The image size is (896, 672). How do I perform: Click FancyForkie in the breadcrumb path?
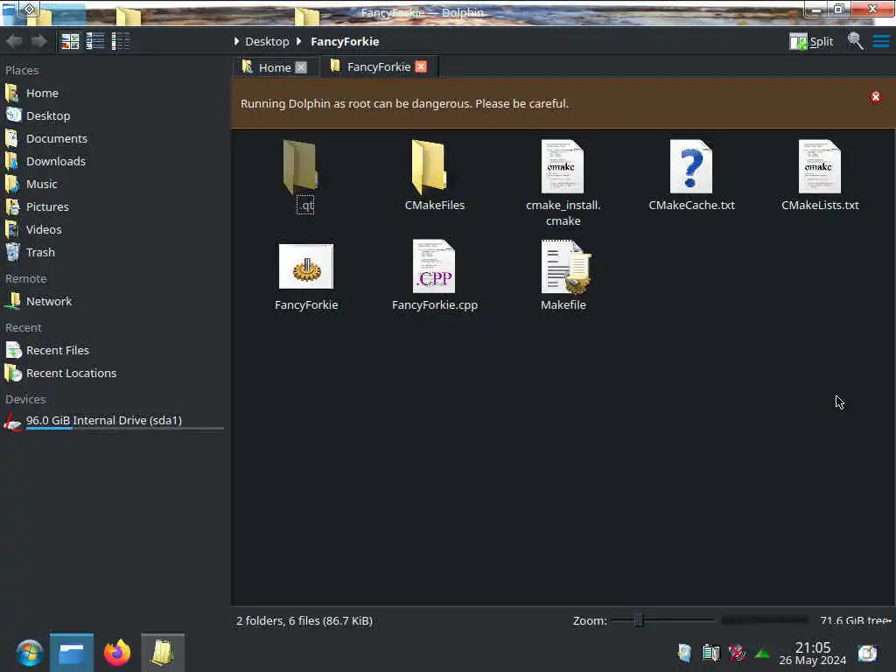[x=345, y=42]
